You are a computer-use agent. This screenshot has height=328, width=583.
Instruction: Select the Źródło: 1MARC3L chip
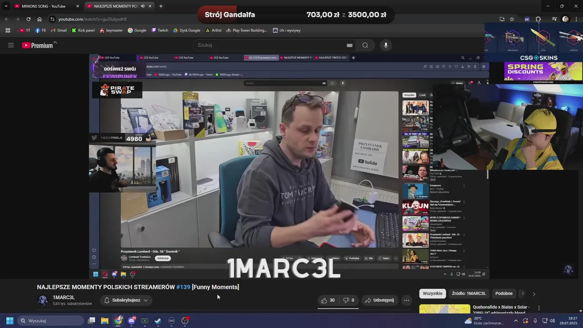(469, 293)
